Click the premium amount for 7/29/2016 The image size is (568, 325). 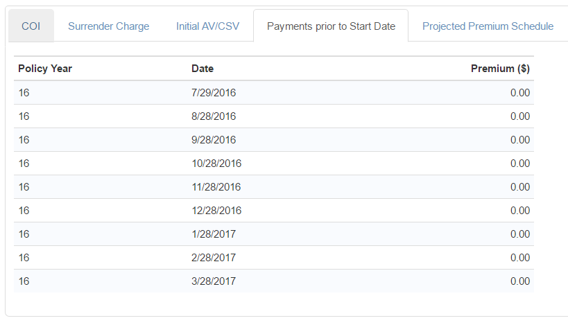pos(519,93)
